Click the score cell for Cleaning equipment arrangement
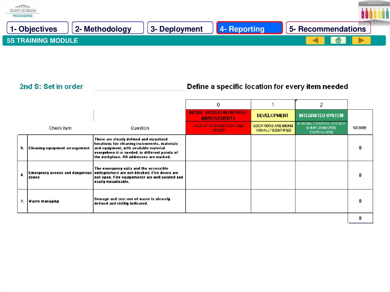This screenshot has height=292, width=390. pyautogui.click(x=360, y=148)
